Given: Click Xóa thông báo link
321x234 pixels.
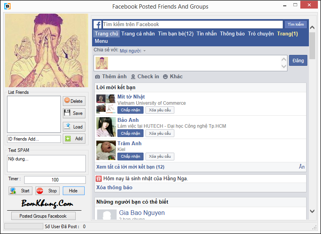Looking at the screenshot, I should pos(114,187).
